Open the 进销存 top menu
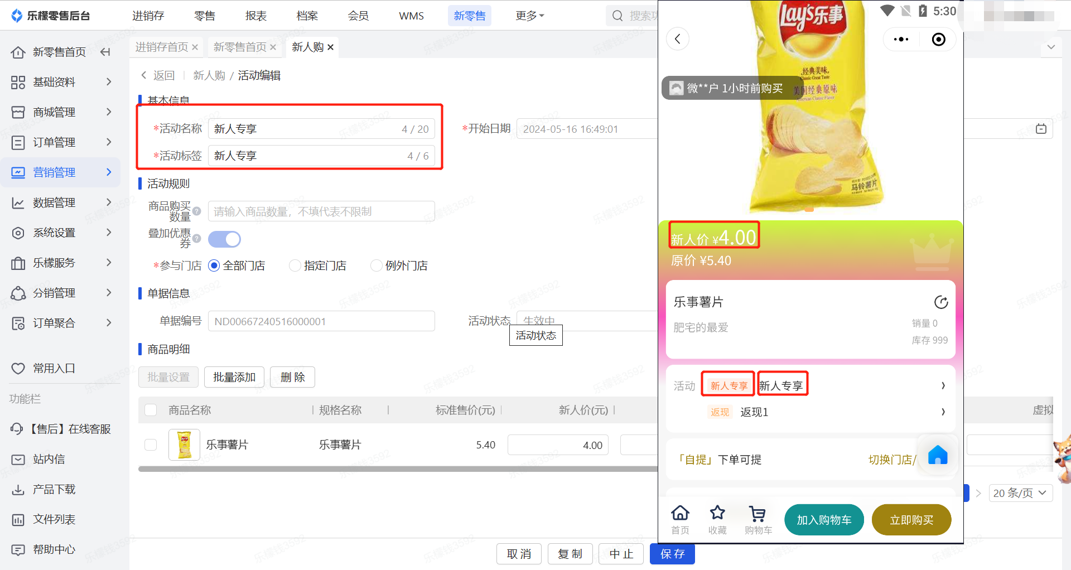The image size is (1071, 570). [x=148, y=16]
